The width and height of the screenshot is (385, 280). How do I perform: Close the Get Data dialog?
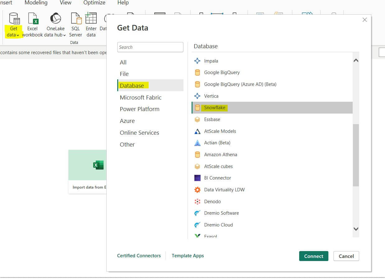coord(365,20)
